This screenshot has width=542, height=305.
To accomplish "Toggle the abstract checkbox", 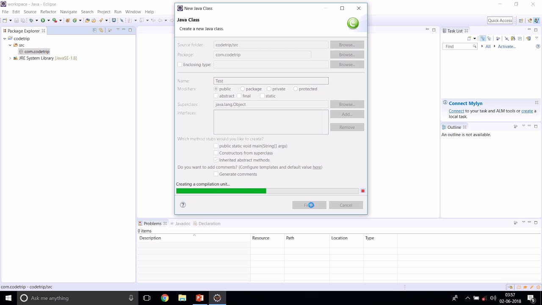I will (x=216, y=96).
